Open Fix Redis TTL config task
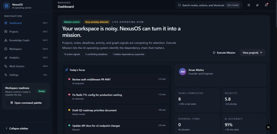This screenshot has height=134, width=277. click(x=117, y=97)
